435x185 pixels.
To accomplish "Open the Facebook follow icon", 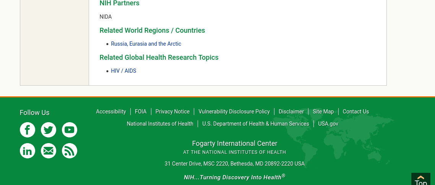I will pos(28,130).
